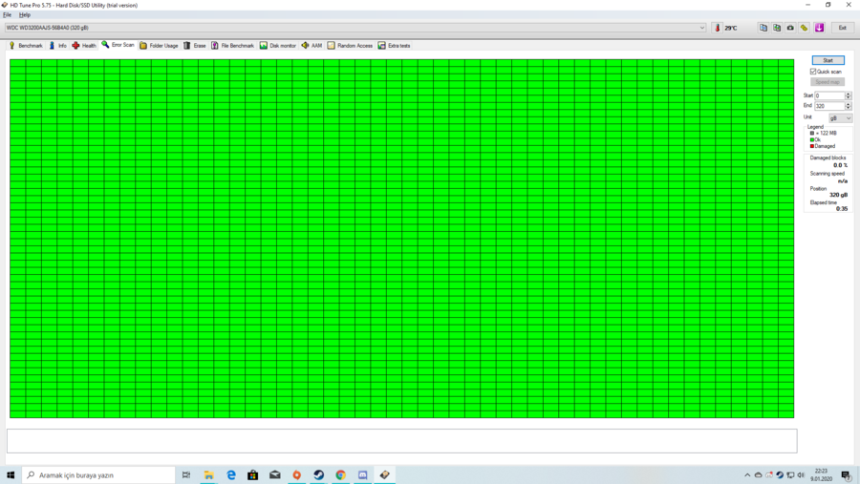Viewport: 860px width, 484px height.
Task: Open the taskbar clock and date
Action: coord(821,475)
